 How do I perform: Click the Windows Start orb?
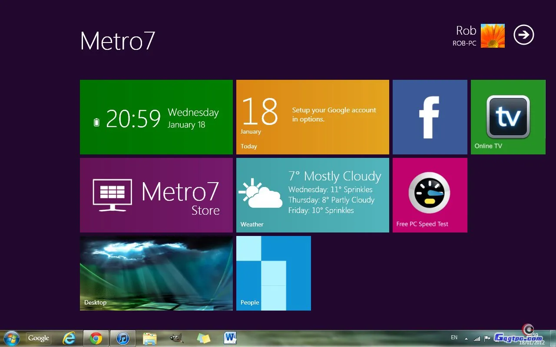11,338
